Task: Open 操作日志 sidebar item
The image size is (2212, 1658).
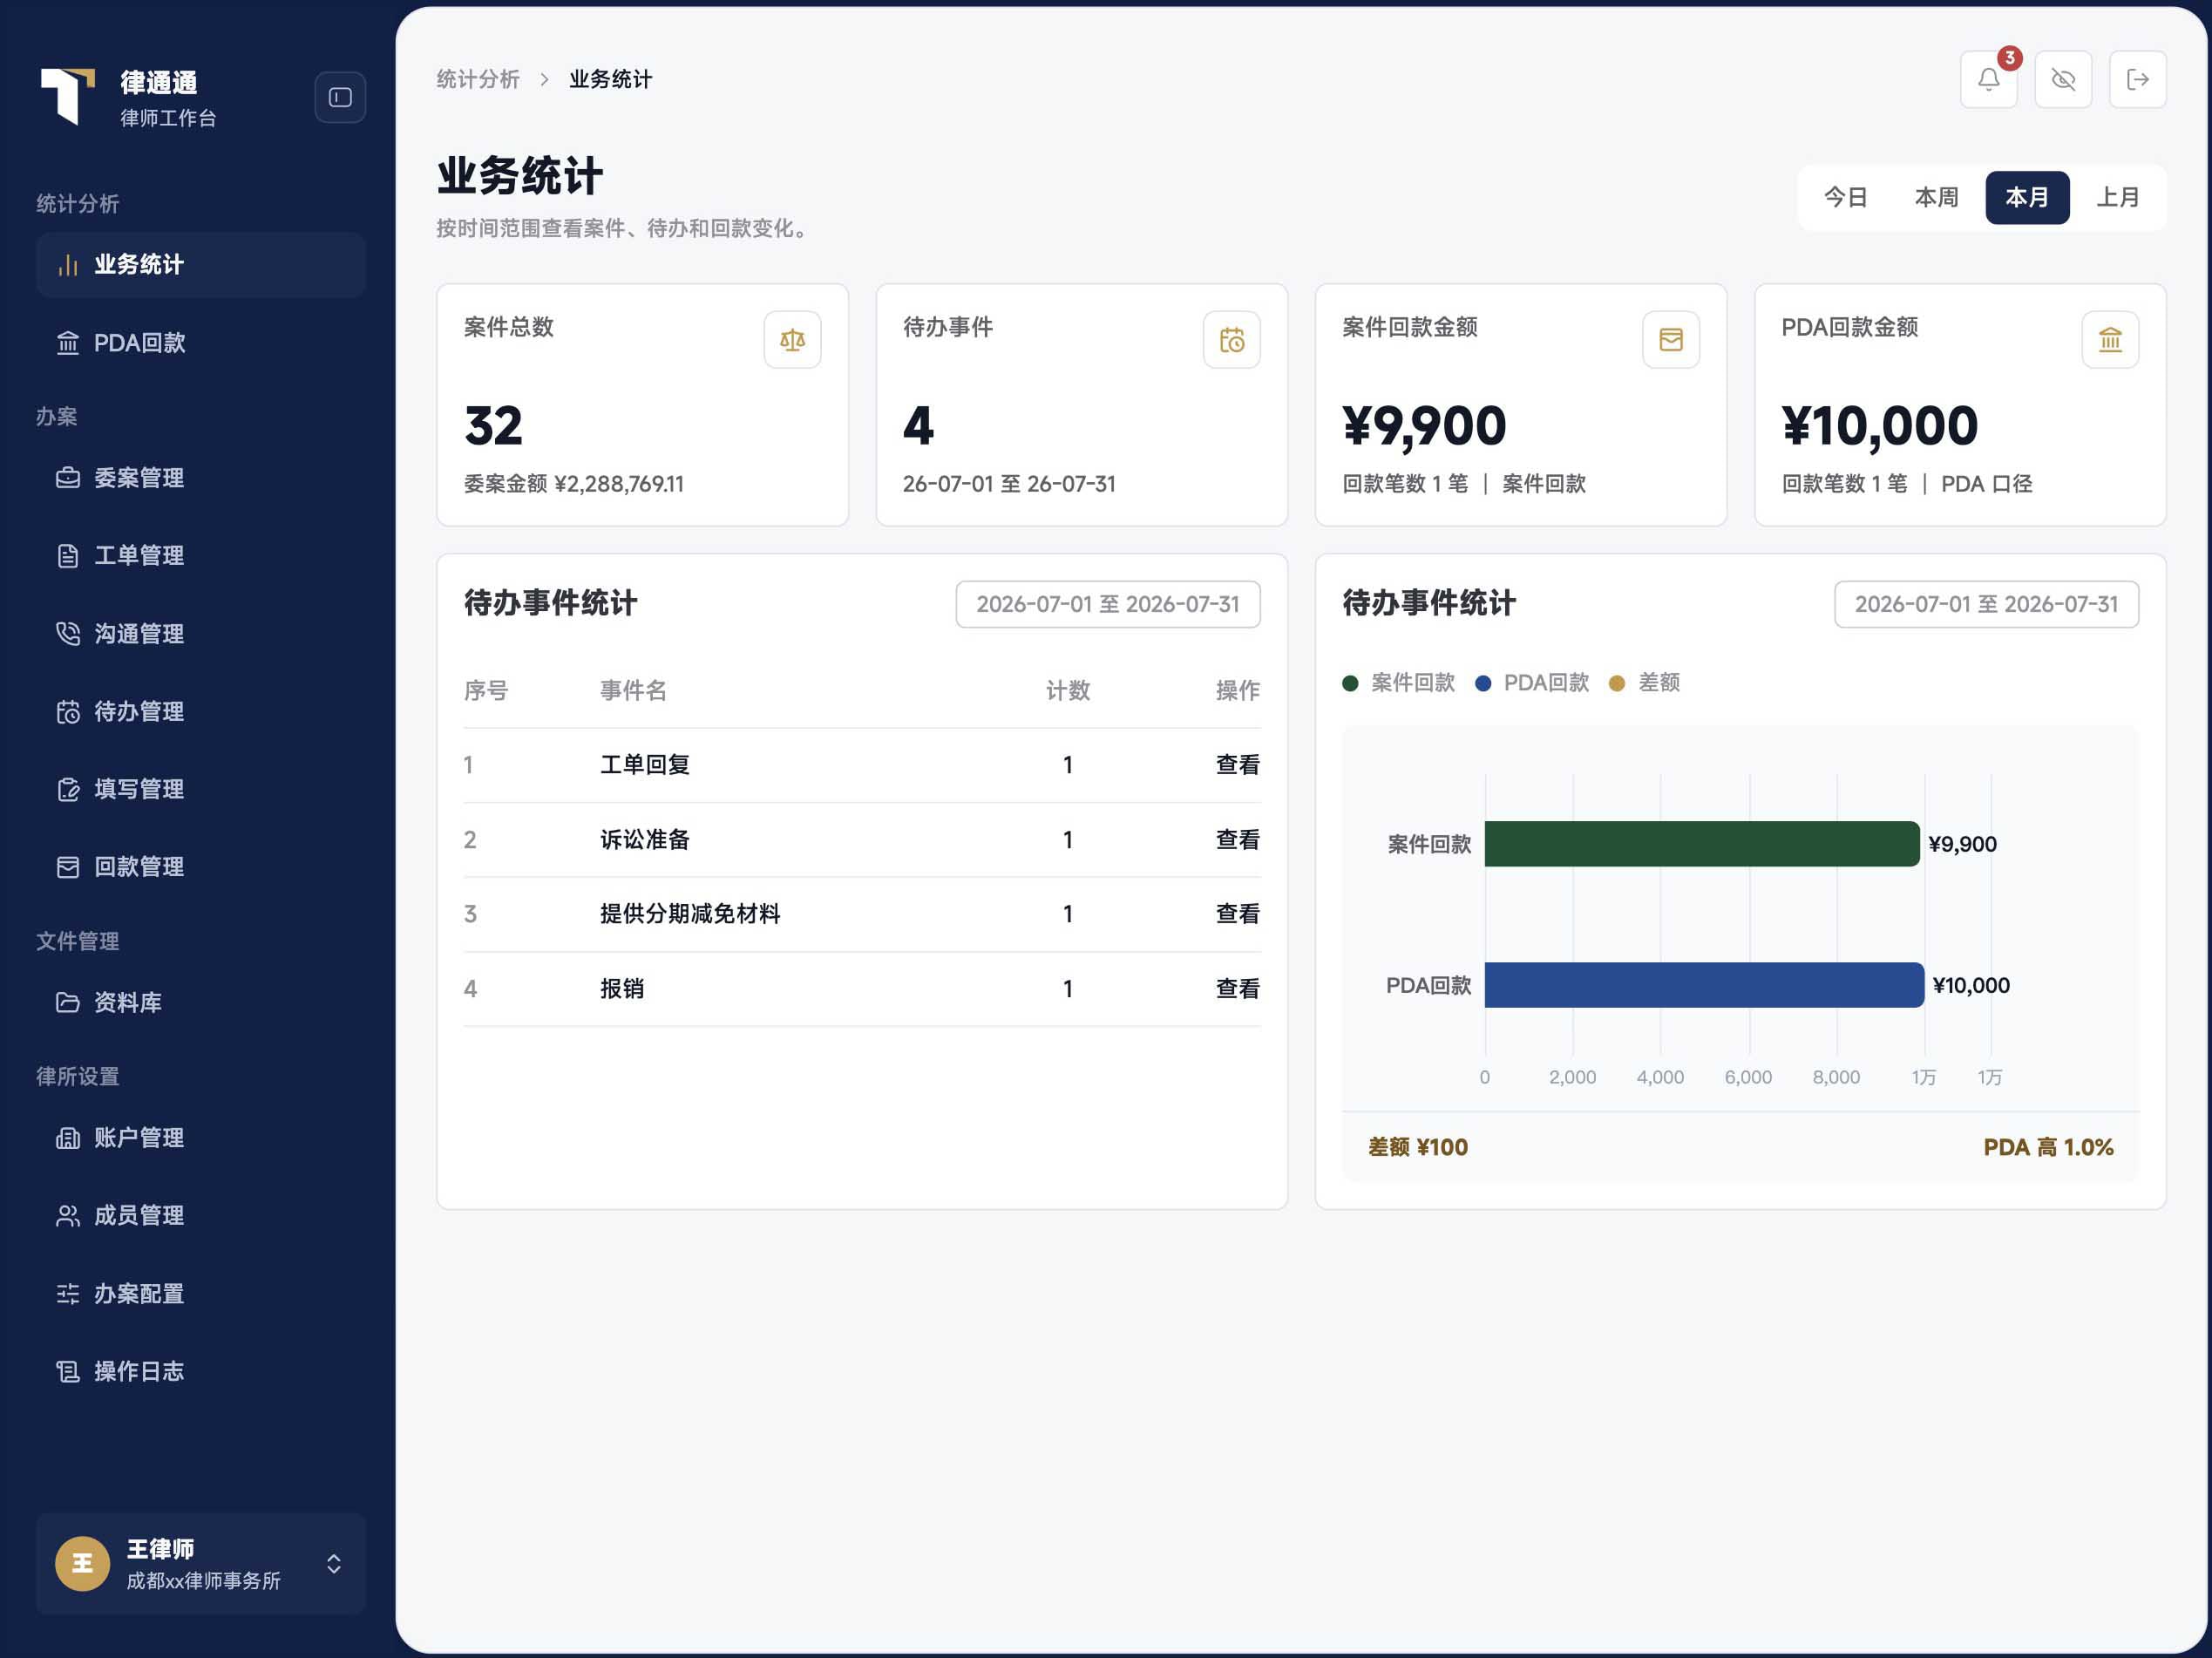Action: pyautogui.click(x=201, y=1371)
